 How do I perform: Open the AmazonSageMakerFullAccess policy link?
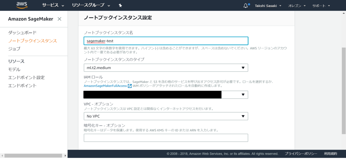(105, 86)
